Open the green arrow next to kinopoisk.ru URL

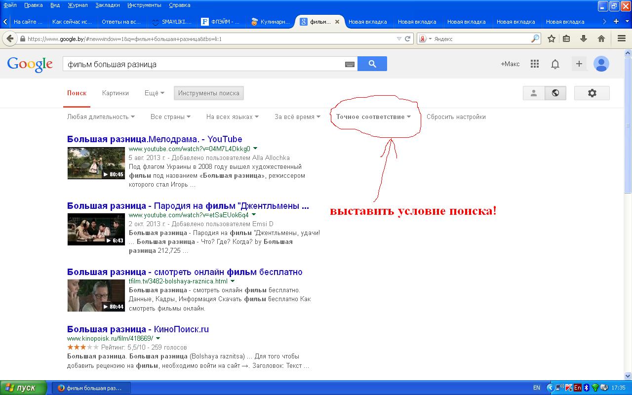(x=158, y=339)
